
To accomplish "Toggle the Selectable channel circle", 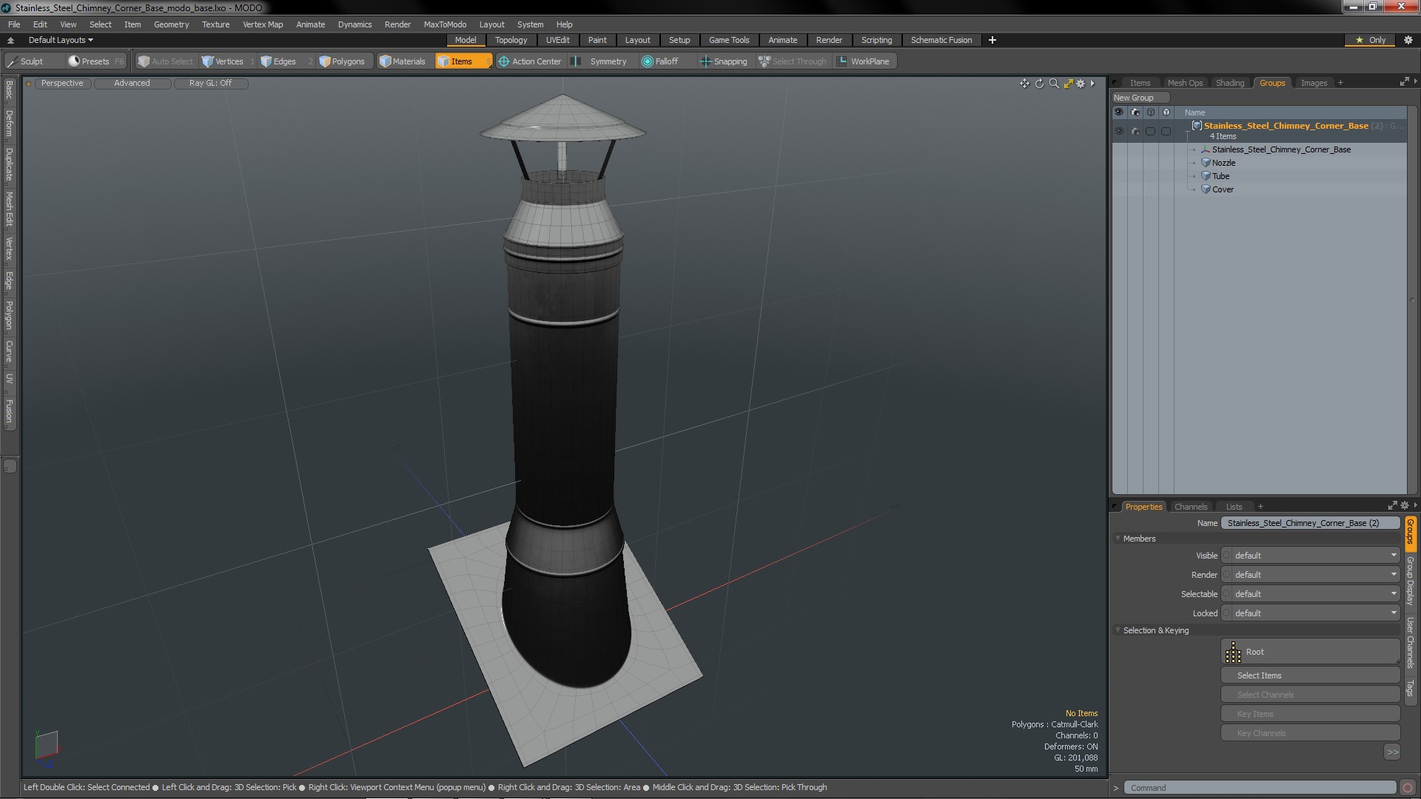I will [x=1226, y=594].
